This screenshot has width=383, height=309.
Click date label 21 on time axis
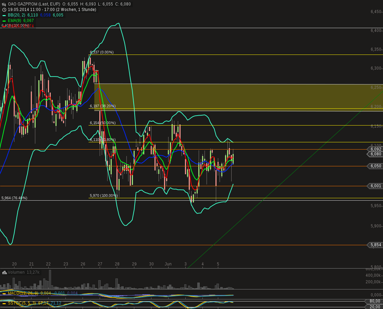32,264
